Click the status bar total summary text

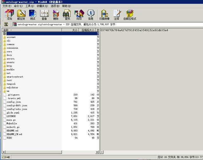pyautogui.click(x=180, y=157)
